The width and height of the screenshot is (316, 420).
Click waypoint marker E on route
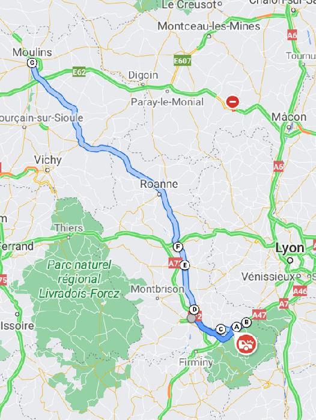184,265
